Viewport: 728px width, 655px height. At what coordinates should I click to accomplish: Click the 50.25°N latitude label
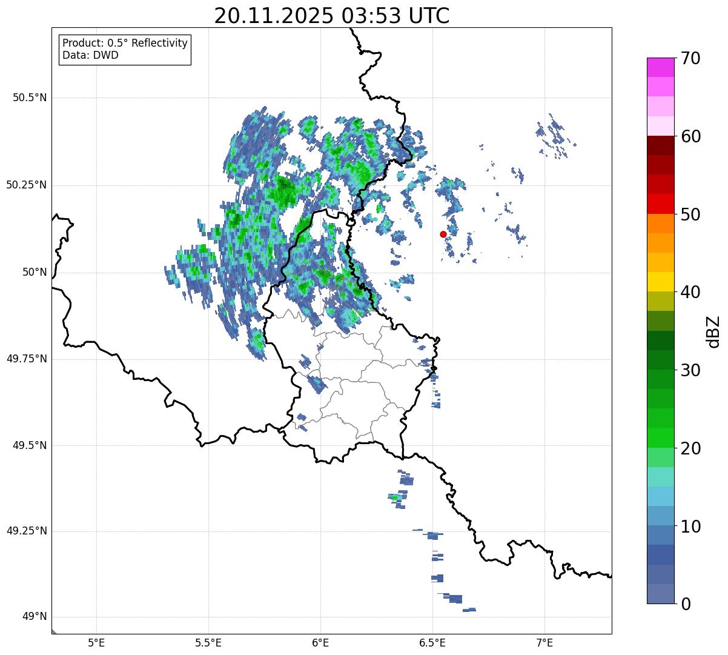click(x=26, y=185)
